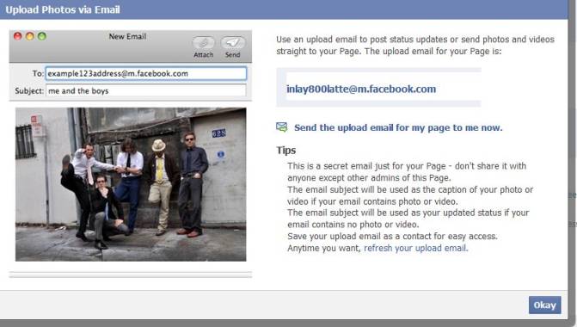Image resolution: width=577 pixels, height=327 pixels.
Task: Click the Attach paperclip icon in New Email
Action: (x=204, y=43)
